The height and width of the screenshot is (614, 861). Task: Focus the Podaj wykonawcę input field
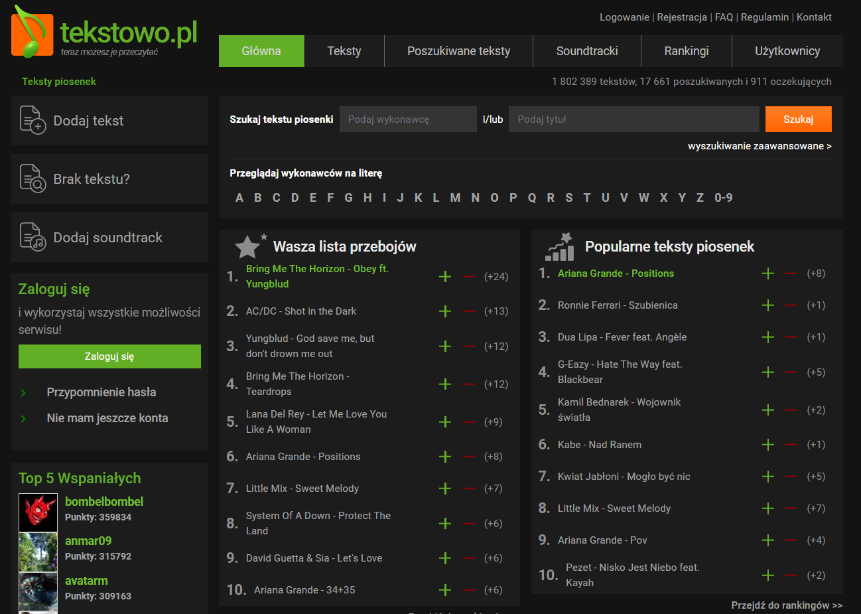tap(408, 119)
